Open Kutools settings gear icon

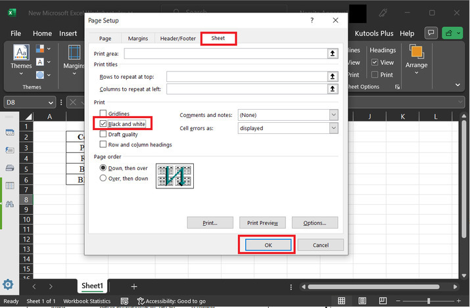click(8, 284)
